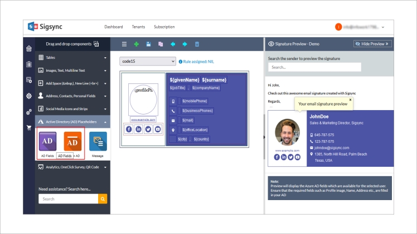Click YouTube icon in editor template
417x234 pixels.
click(x=158, y=130)
